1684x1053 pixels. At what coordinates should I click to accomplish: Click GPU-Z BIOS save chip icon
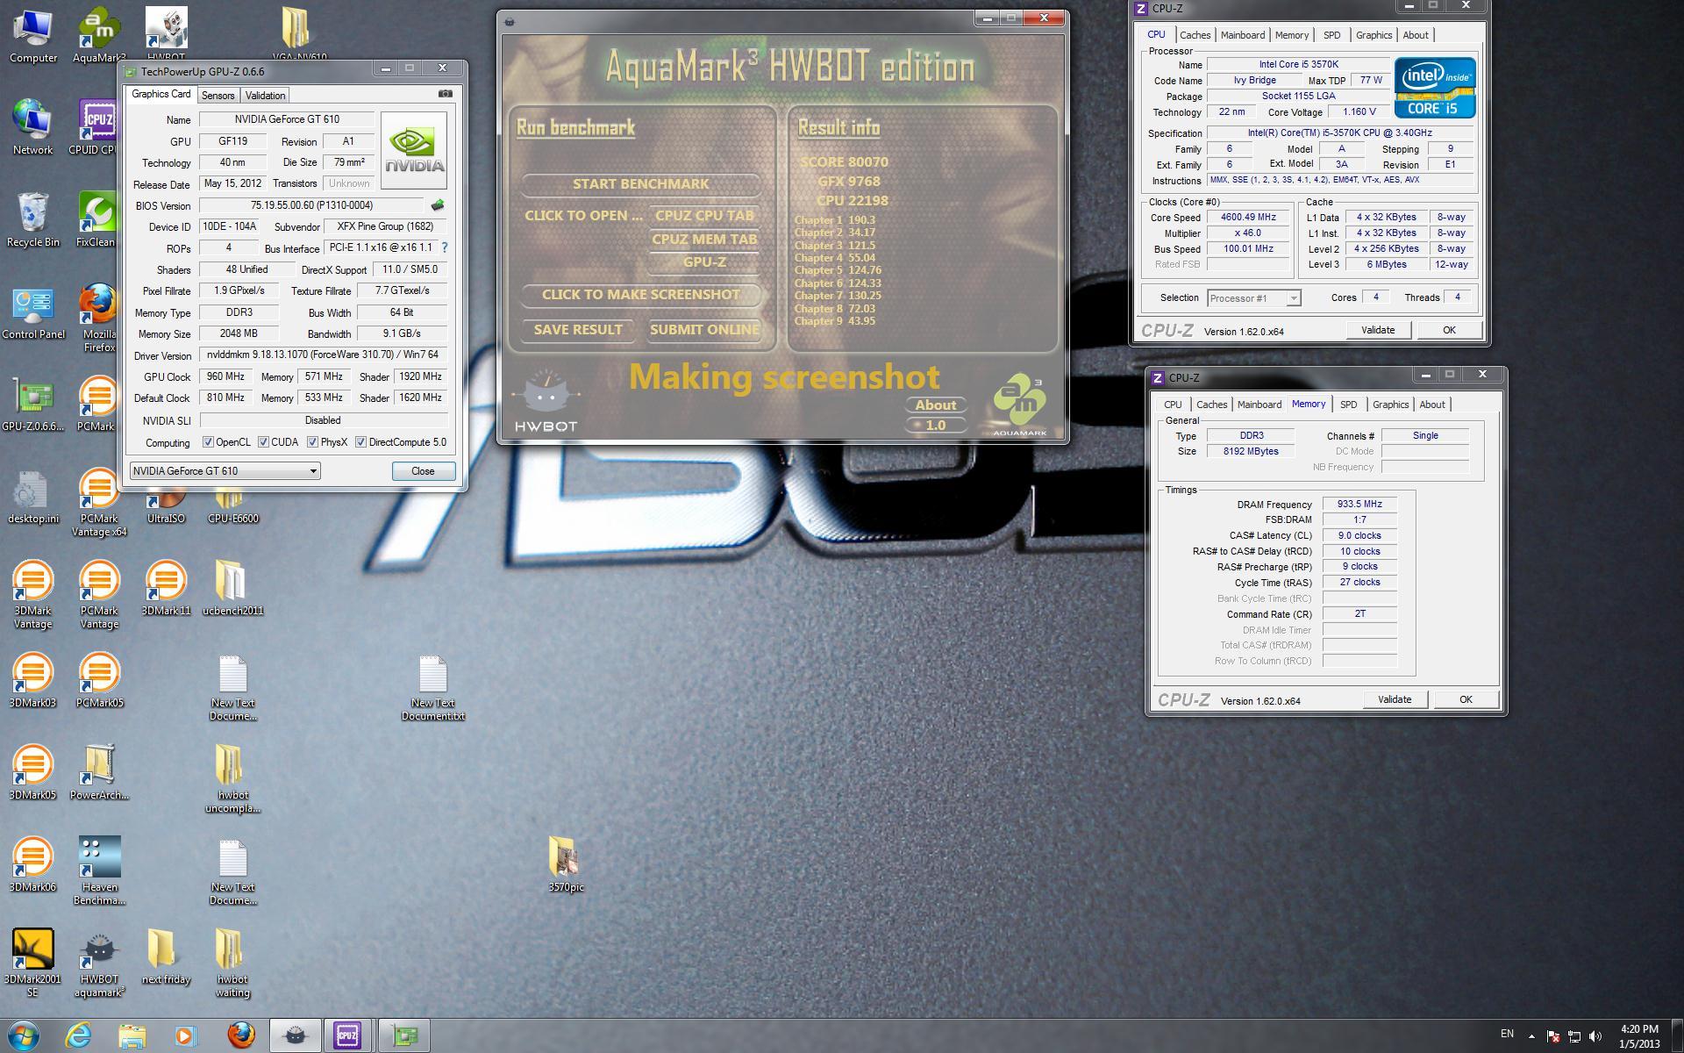(437, 205)
